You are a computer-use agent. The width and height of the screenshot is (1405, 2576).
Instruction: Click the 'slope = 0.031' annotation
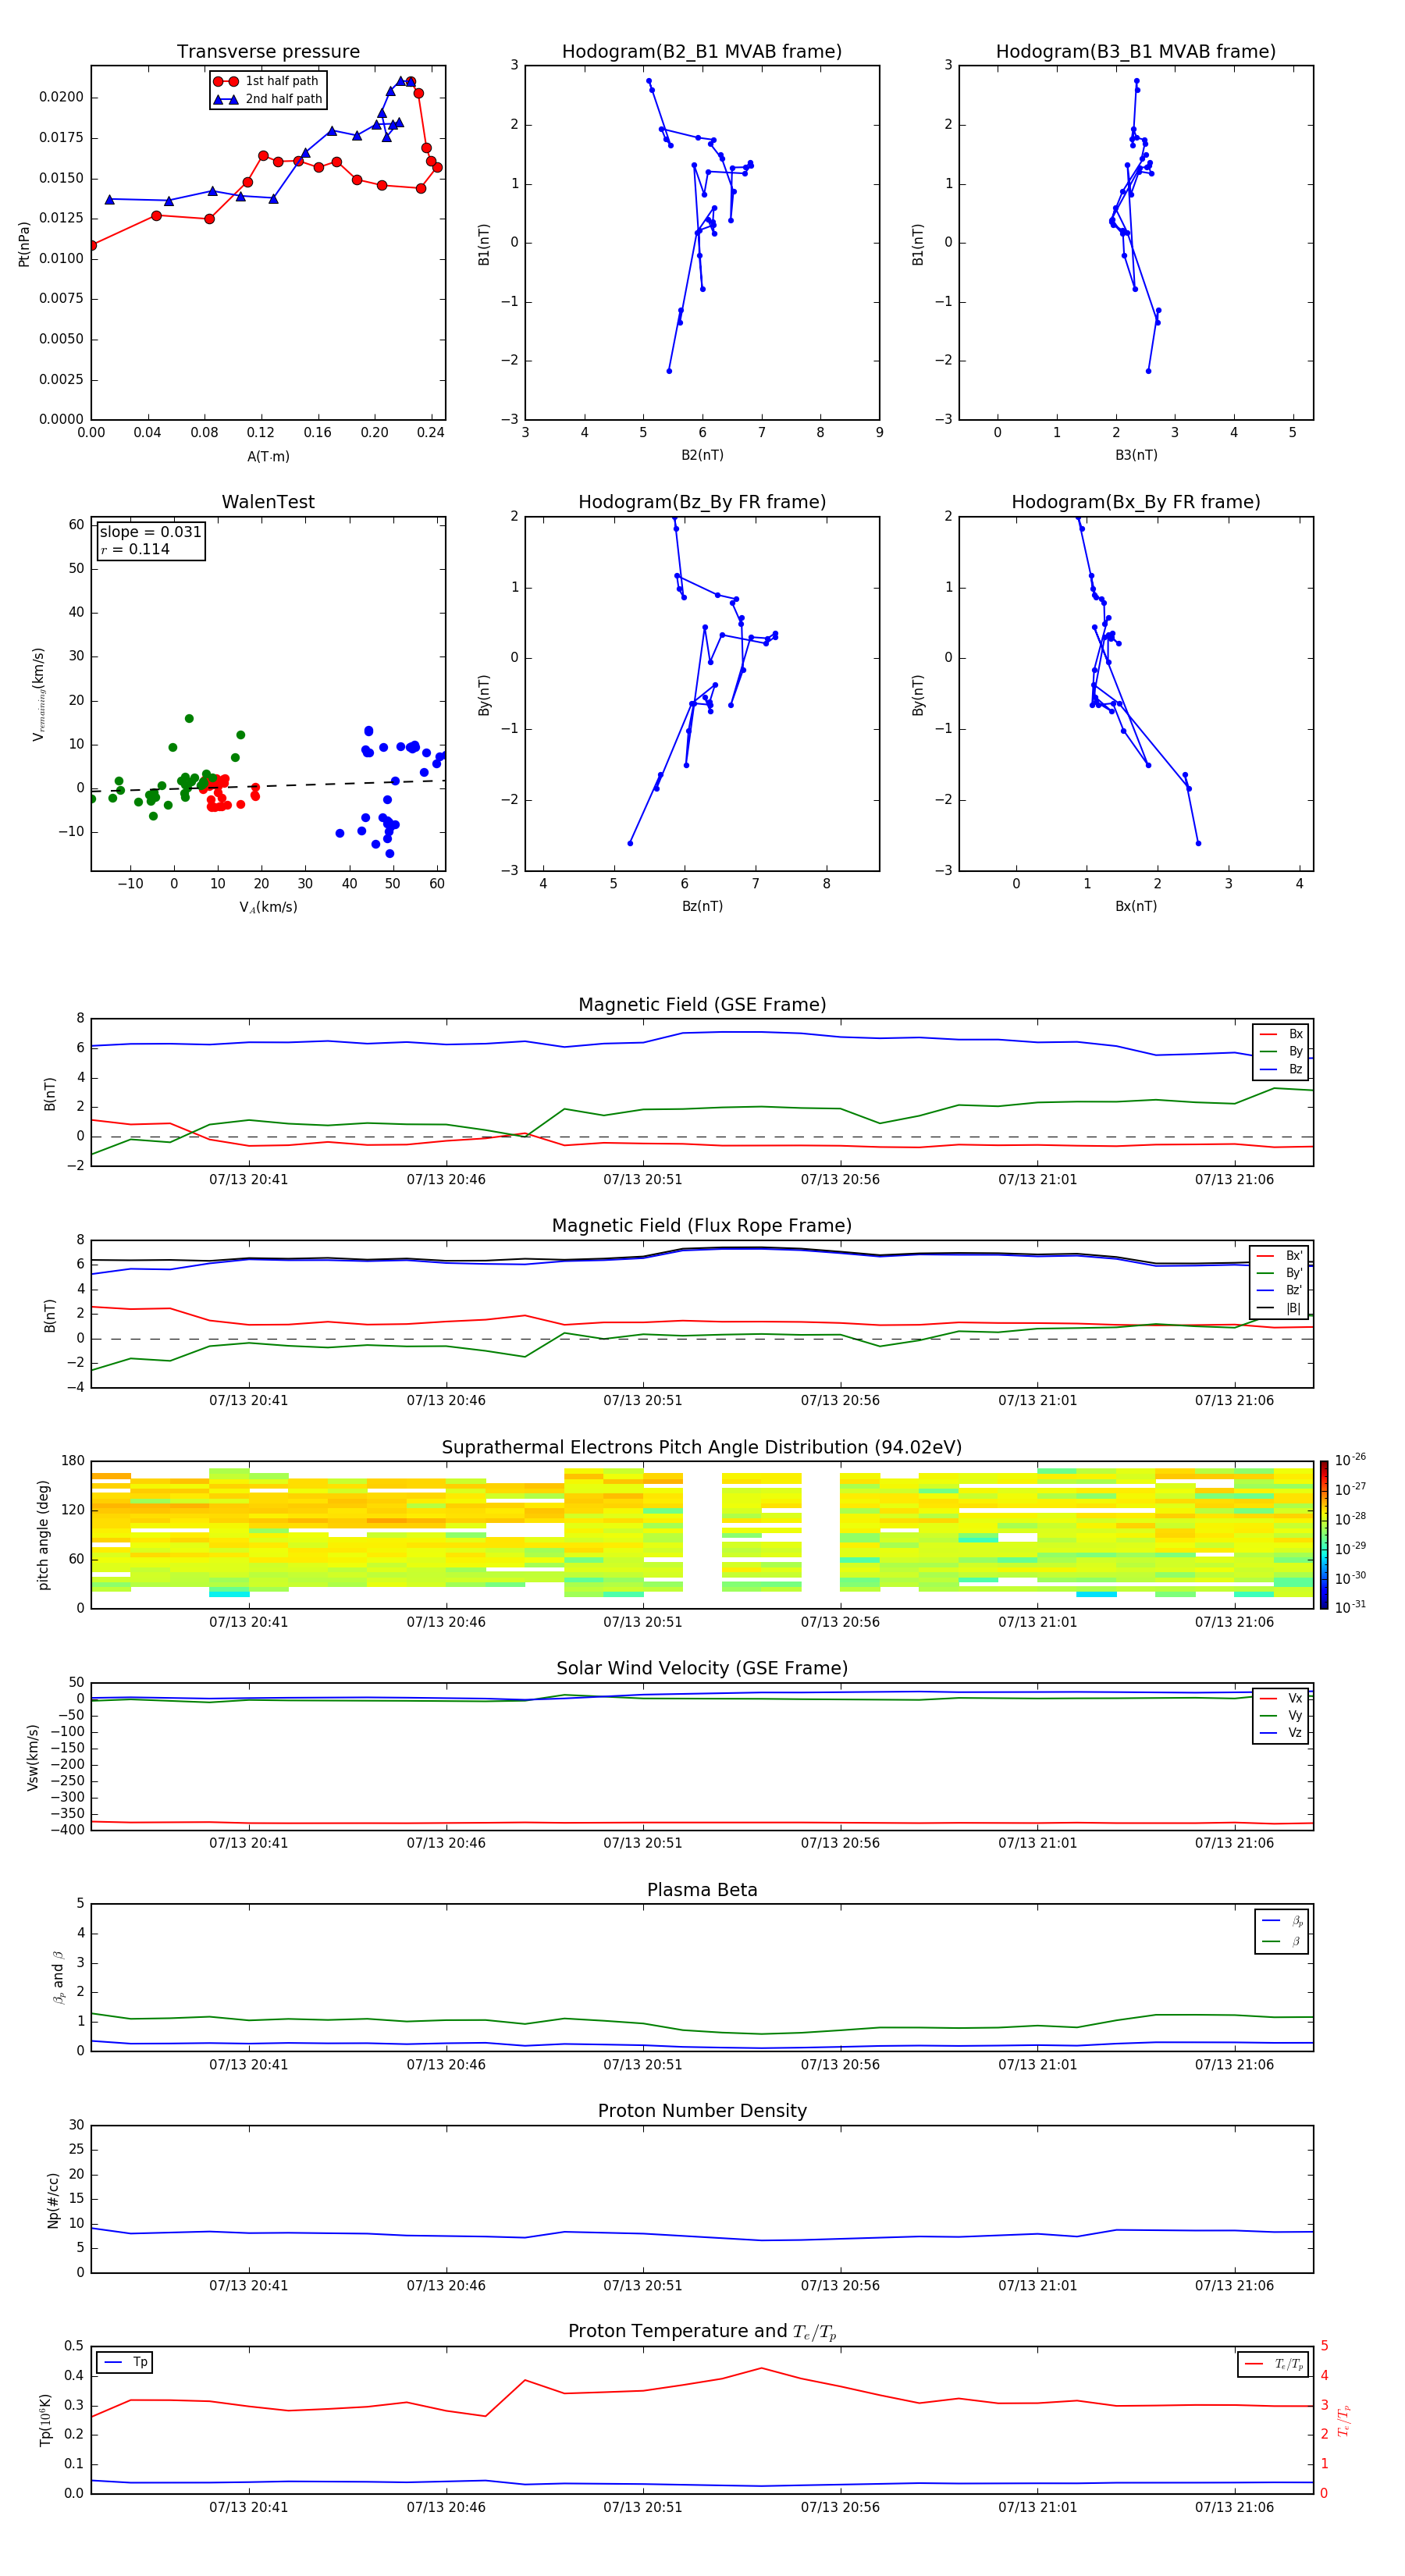click(150, 532)
